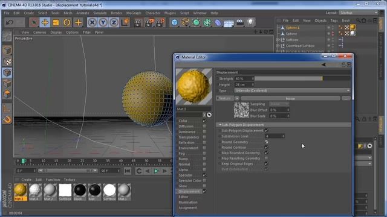Viewport: 387px width, 217px height.
Task: Add a camera object
Action: click(239, 22)
